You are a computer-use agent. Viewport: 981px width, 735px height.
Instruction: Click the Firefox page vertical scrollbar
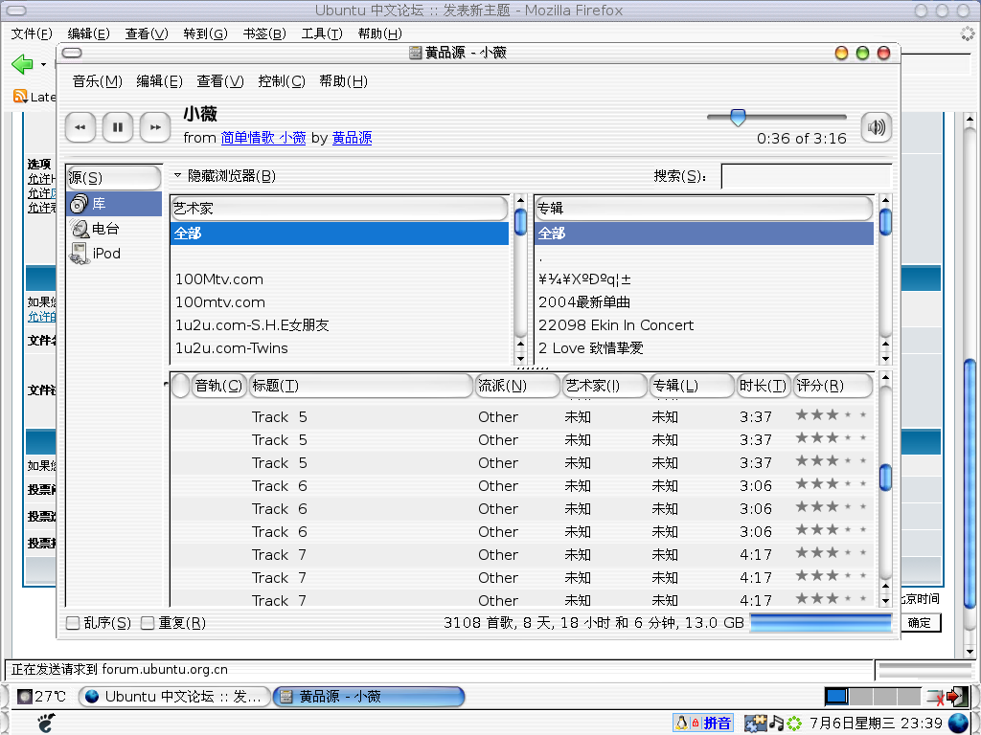(x=970, y=385)
